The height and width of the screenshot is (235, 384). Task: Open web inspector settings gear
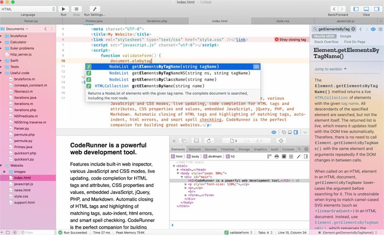(306, 149)
